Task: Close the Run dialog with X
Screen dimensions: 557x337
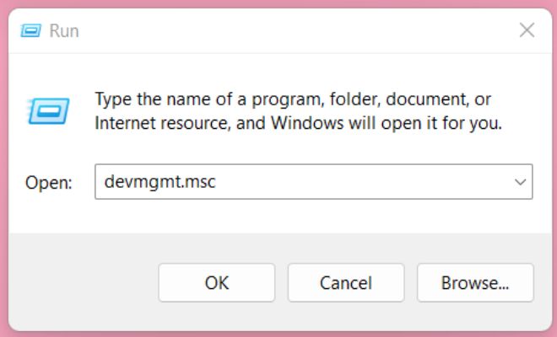Action: (527, 30)
